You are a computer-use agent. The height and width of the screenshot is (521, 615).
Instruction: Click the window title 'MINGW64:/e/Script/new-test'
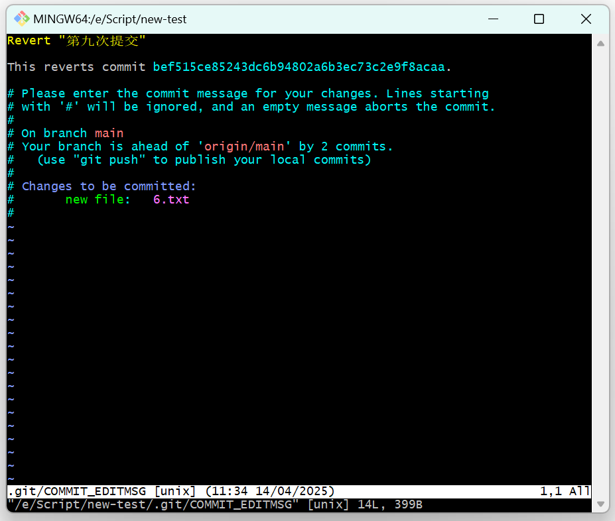pyautogui.click(x=110, y=19)
